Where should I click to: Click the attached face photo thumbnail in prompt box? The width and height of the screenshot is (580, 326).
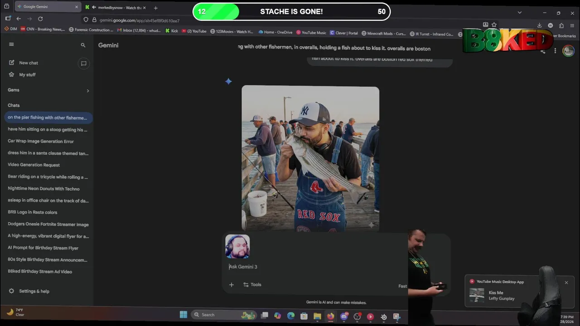coord(237,246)
